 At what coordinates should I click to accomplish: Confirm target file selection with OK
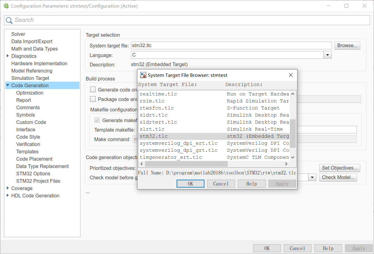(190, 183)
